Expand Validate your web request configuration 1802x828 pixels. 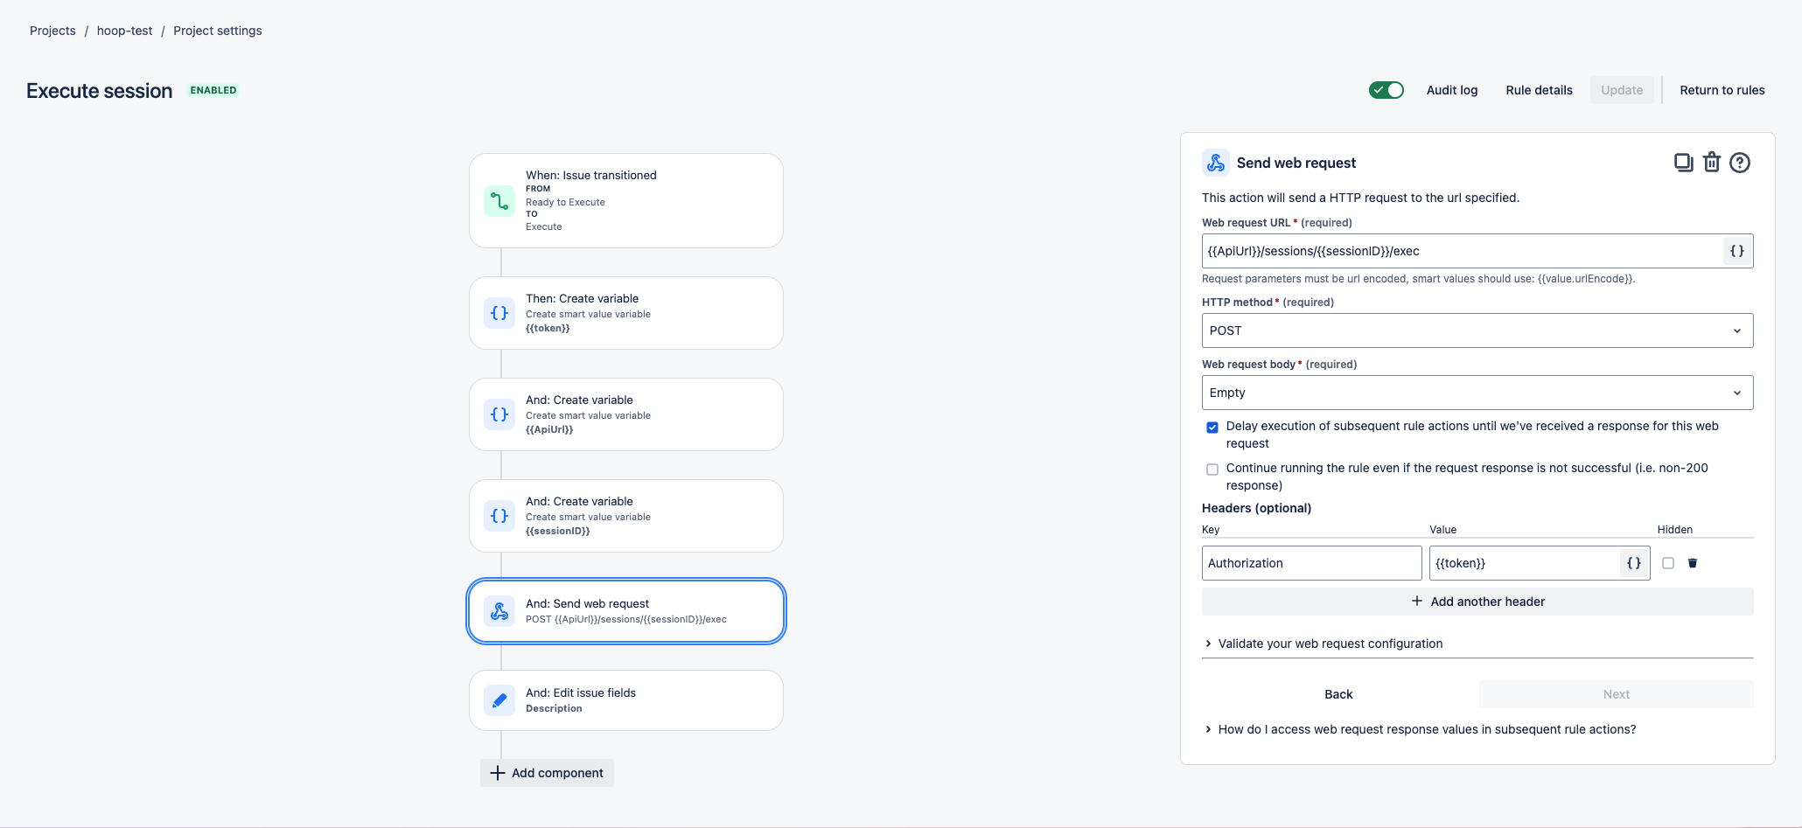[1330, 644]
